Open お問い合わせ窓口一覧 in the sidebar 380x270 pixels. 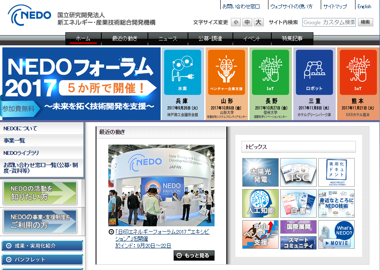coord(42,168)
